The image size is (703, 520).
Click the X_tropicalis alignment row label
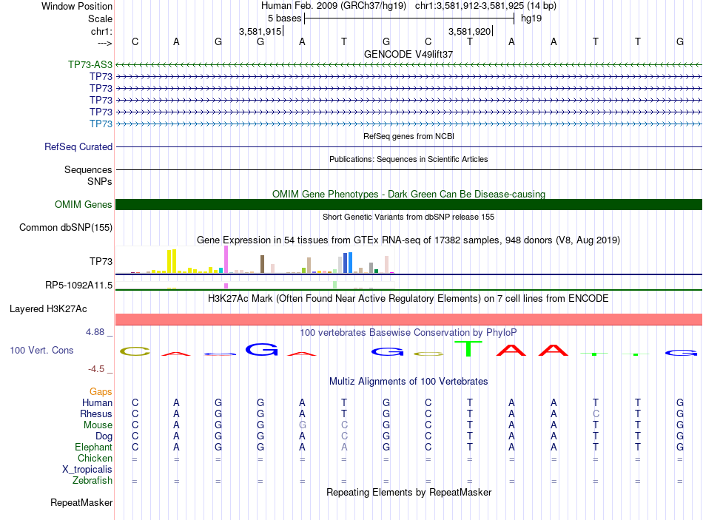click(87, 470)
